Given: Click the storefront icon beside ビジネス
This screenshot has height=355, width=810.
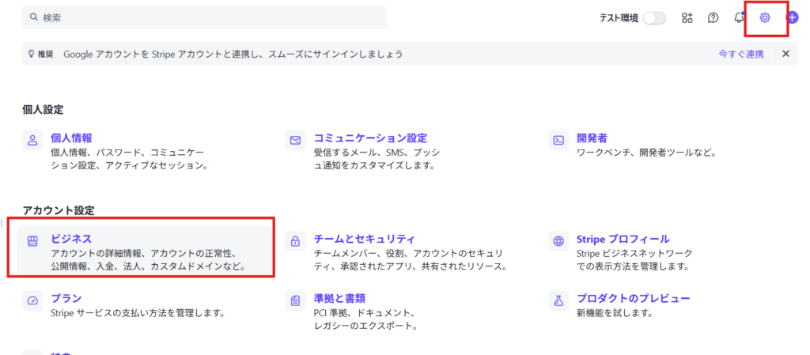Looking at the screenshot, I should (x=32, y=240).
